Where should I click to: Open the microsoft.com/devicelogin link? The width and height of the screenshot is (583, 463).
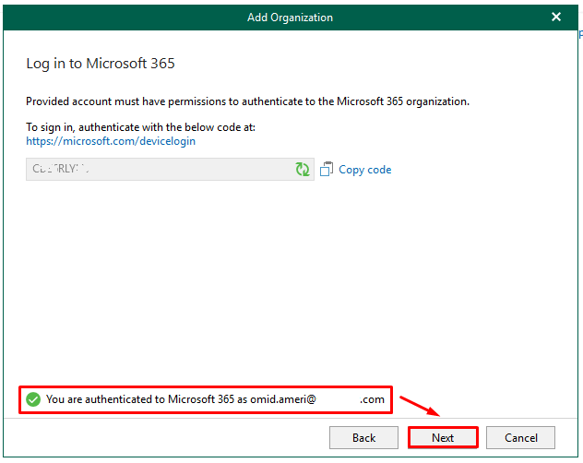pyautogui.click(x=111, y=141)
